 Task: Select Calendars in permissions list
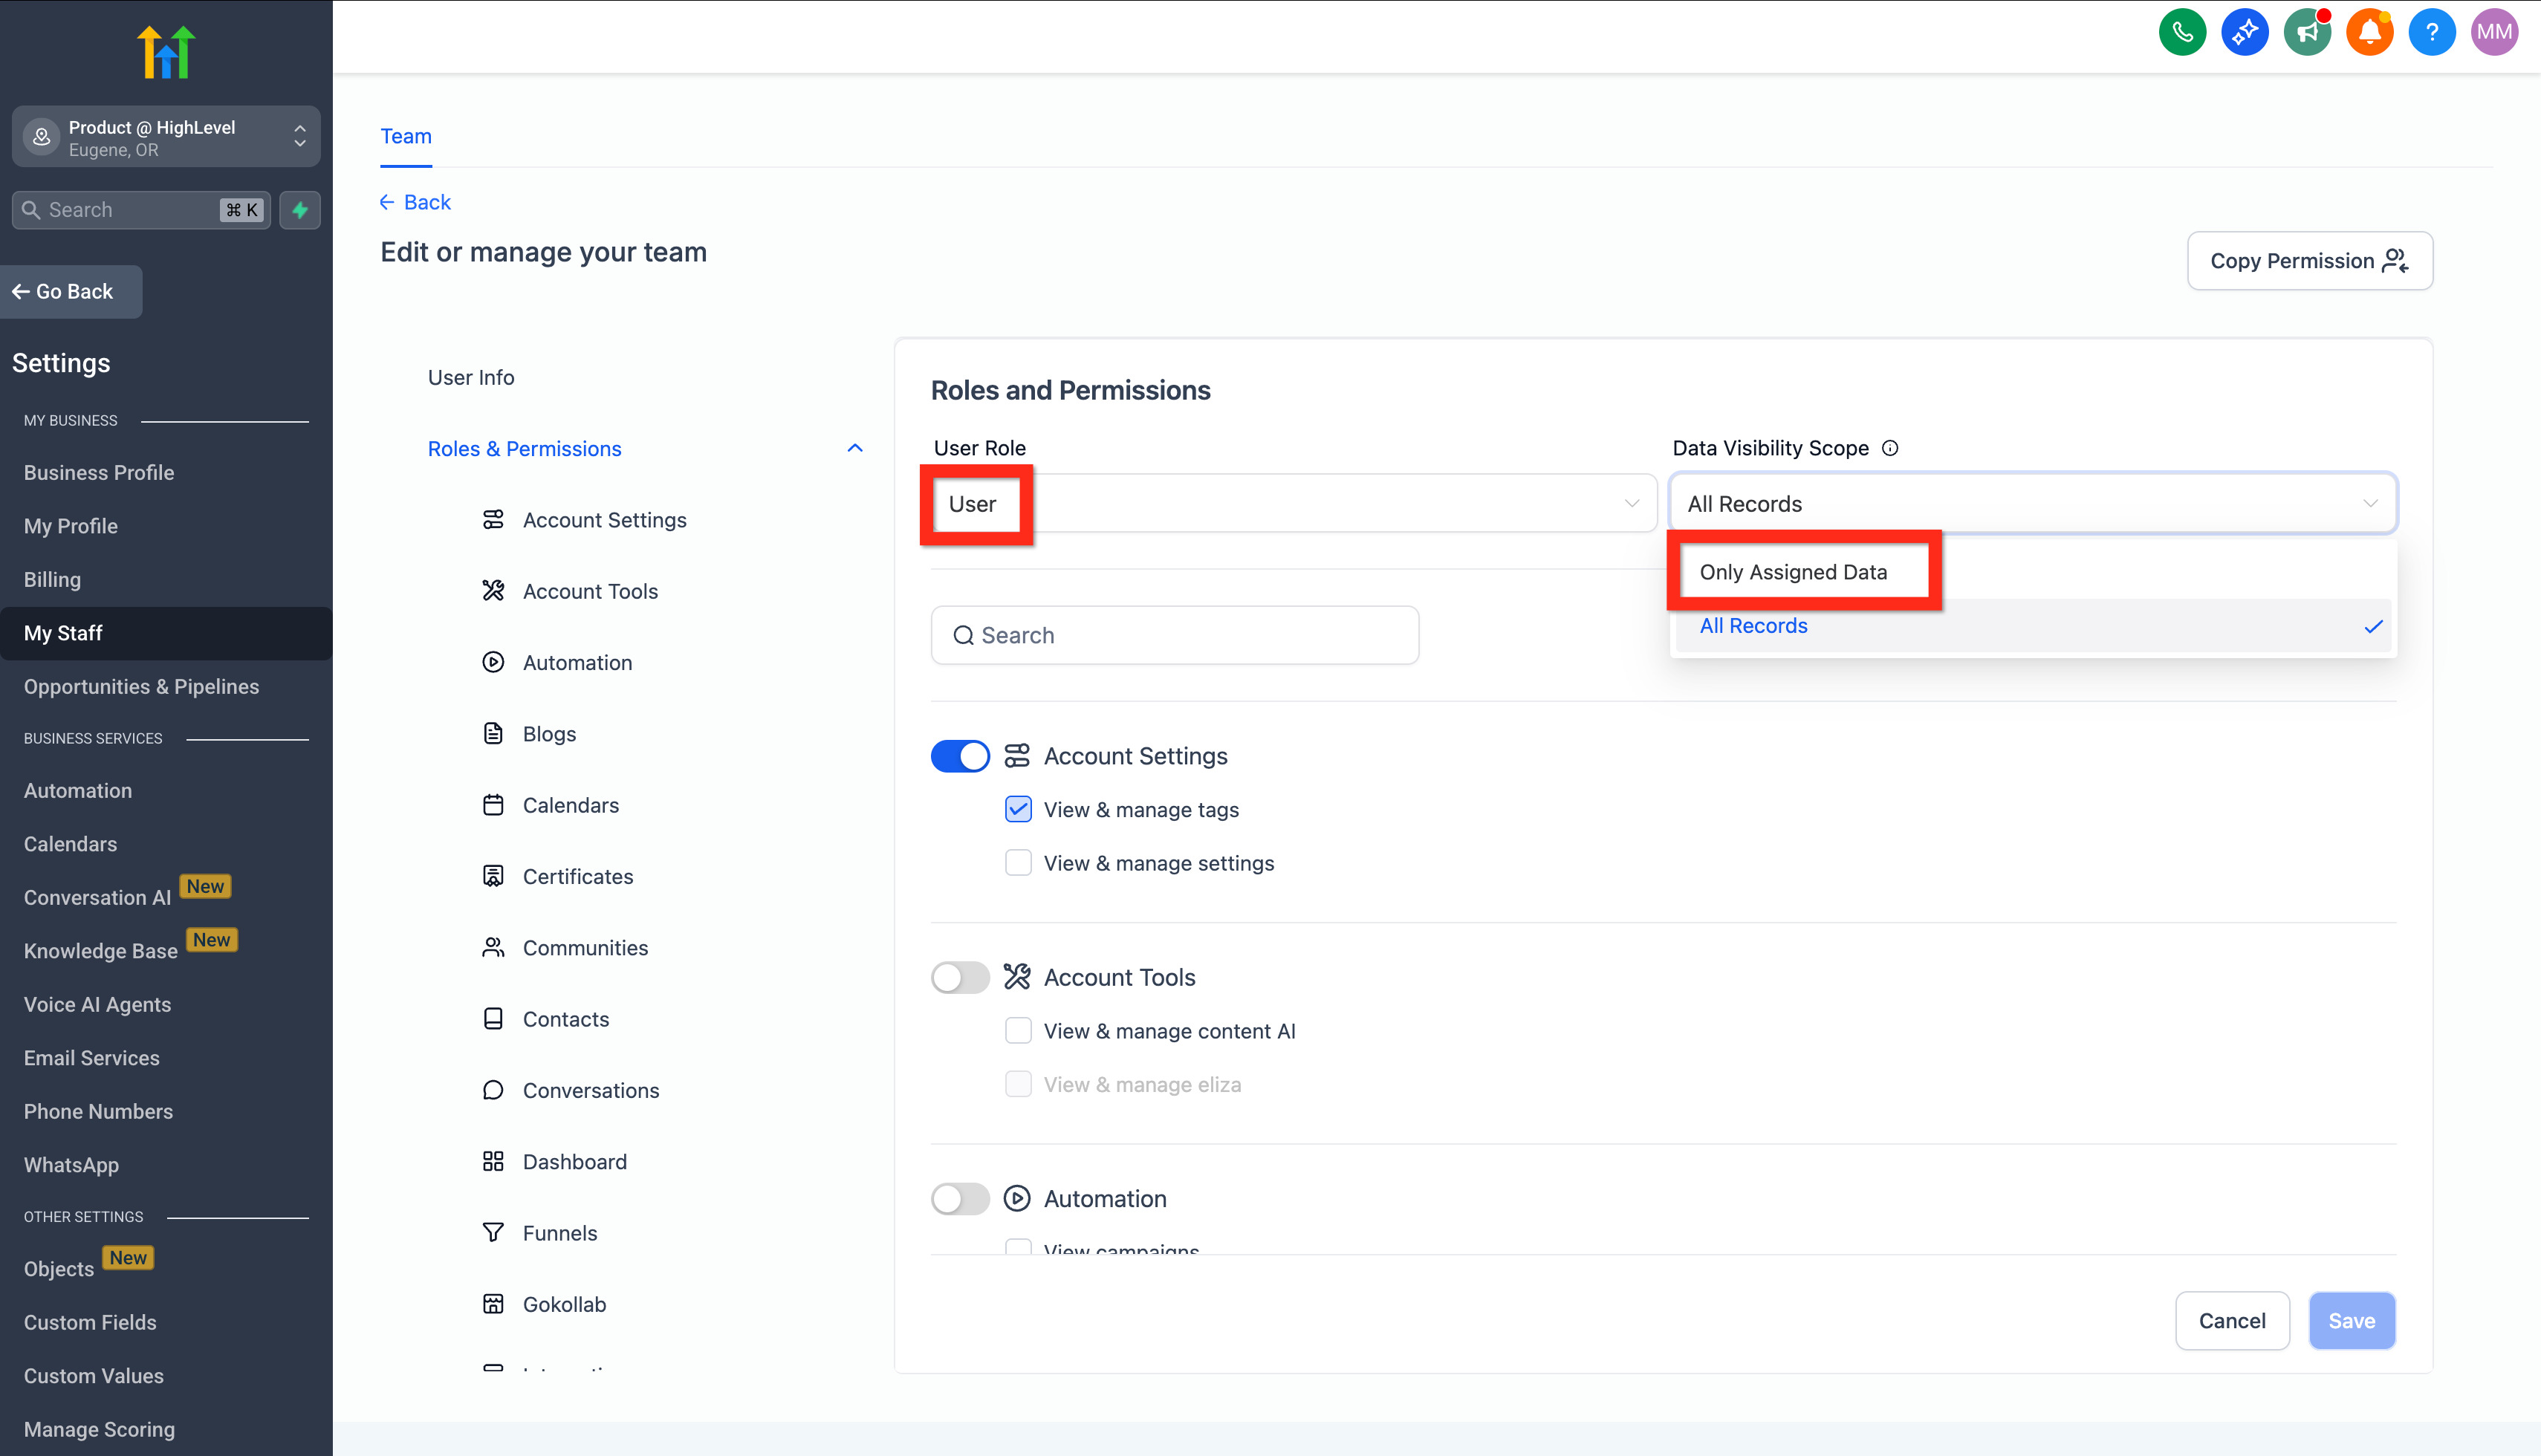[570, 805]
